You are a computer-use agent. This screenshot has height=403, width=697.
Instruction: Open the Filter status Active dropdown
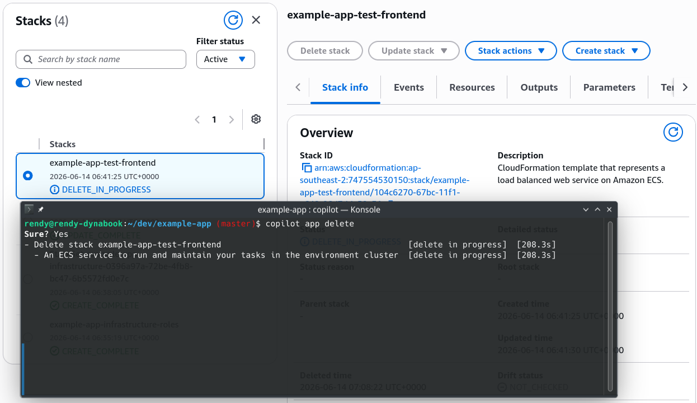[225, 59]
